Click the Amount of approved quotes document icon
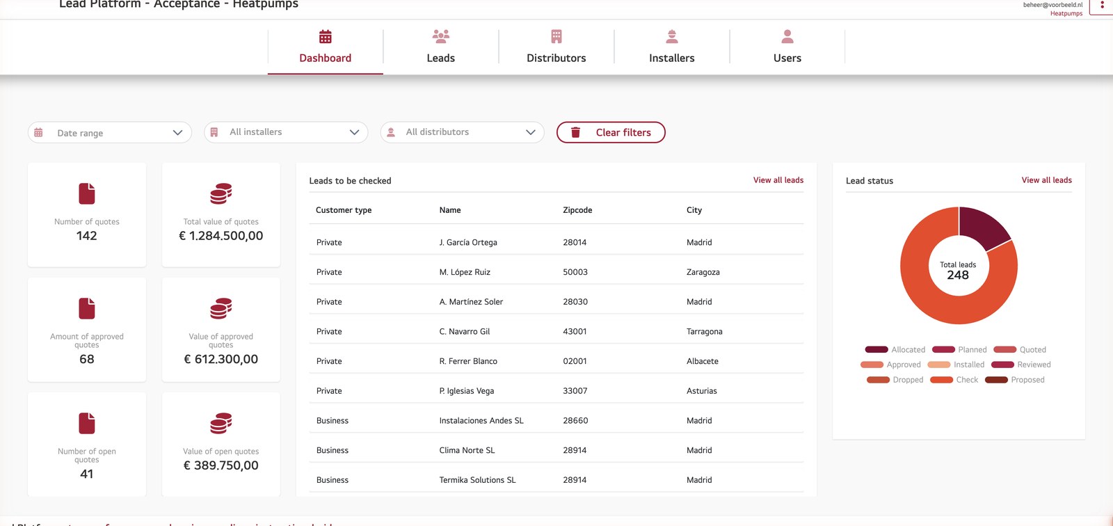Viewport: 1113px width, 526px height. pyautogui.click(x=87, y=308)
